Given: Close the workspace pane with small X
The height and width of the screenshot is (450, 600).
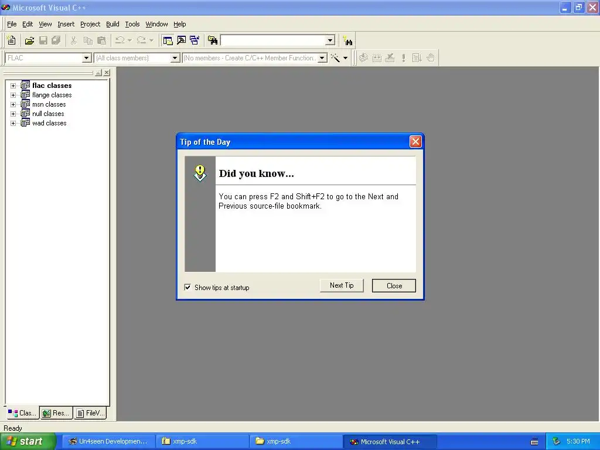Looking at the screenshot, I should click(107, 72).
